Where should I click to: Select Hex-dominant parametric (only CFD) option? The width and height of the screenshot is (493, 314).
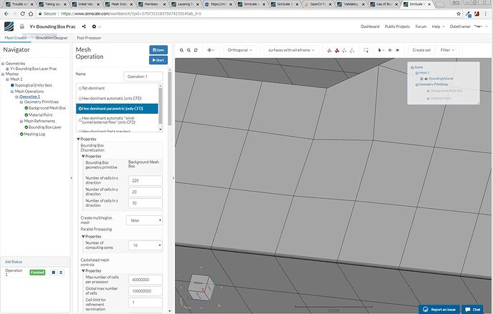point(80,109)
